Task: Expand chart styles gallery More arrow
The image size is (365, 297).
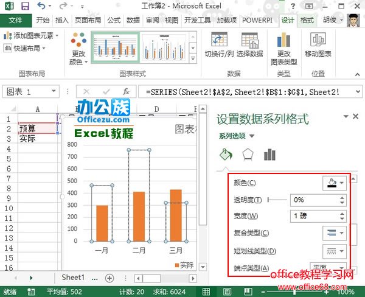Action: tap(193, 58)
